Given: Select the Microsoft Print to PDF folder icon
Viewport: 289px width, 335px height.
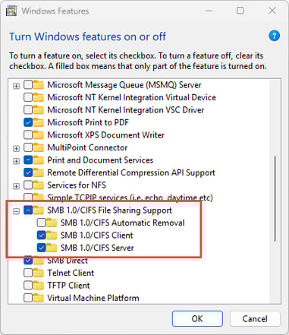Looking at the screenshot, I should (x=39, y=122).
